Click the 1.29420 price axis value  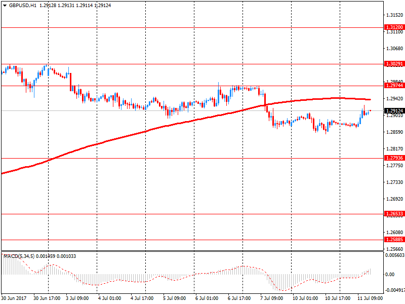[394, 99]
